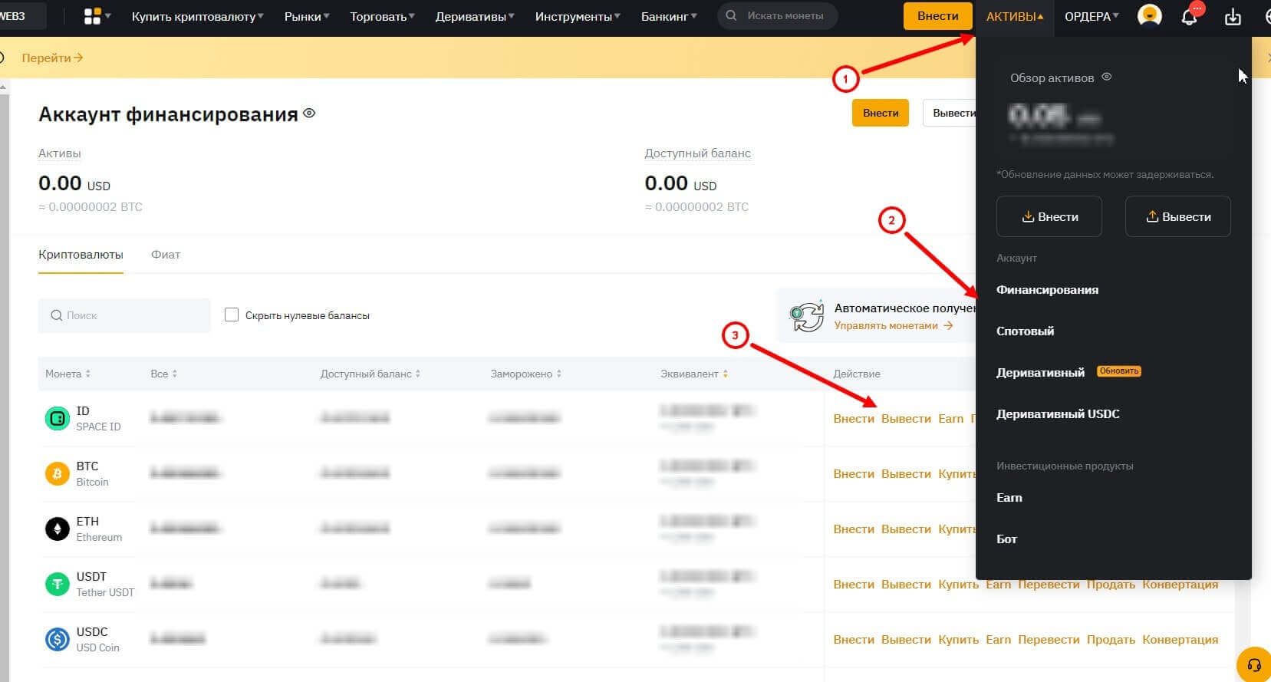Enable the hide zero balances checkbox
The width and height of the screenshot is (1271, 682).
[x=232, y=315]
